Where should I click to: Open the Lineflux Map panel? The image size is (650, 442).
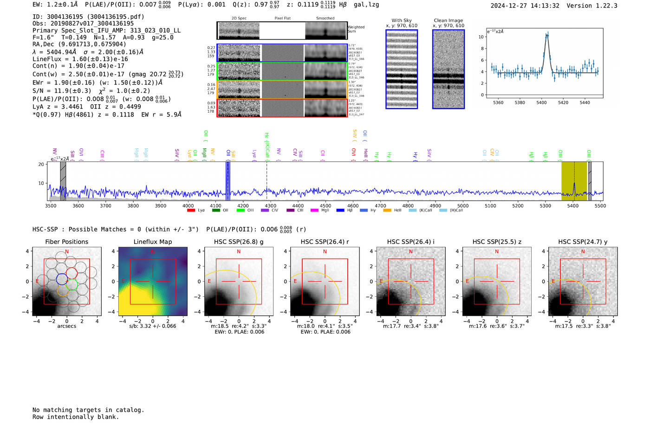point(153,281)
